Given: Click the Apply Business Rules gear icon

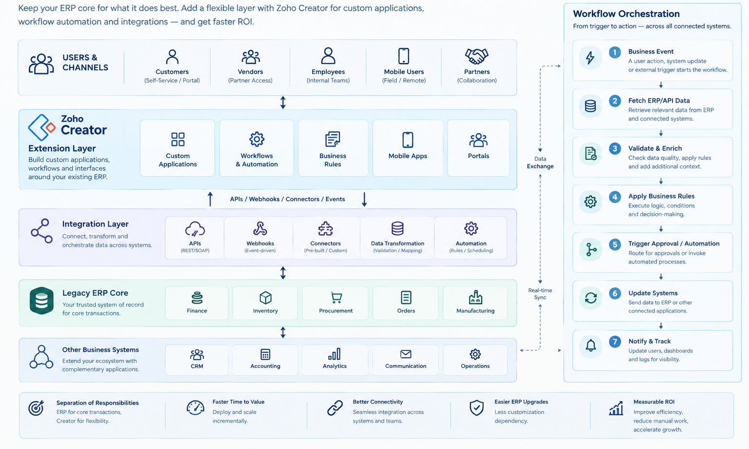Looking at the screenshot, I should click(591, 202).
